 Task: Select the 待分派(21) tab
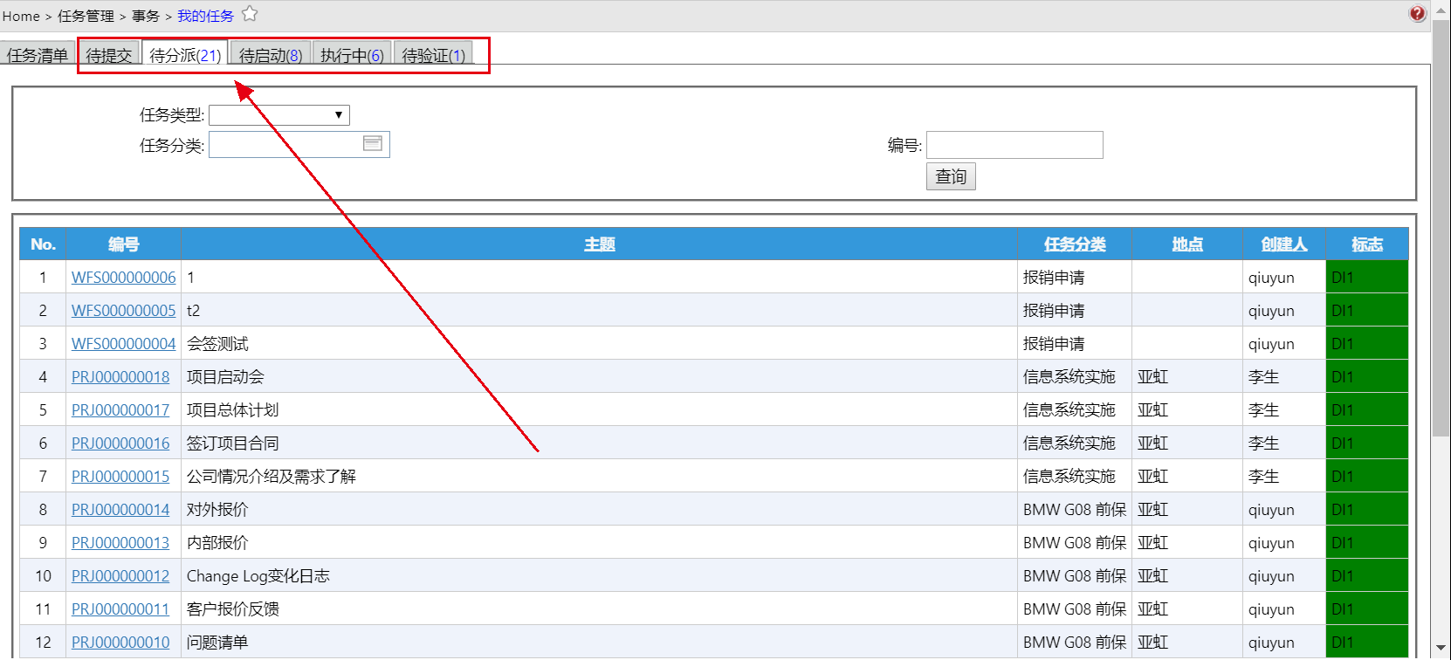pyautogui.click(x=185, y=55)
